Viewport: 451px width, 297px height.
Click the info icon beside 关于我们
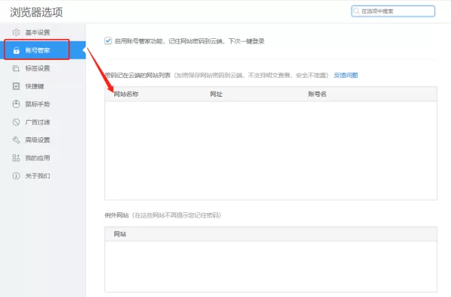[x=16, y=175]
